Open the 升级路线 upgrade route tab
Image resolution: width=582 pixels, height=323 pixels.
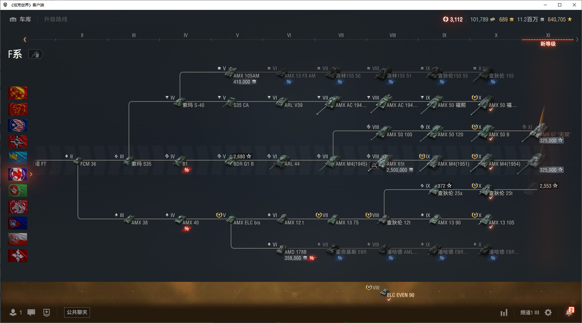pyautogui.click(x=56, y=19)
